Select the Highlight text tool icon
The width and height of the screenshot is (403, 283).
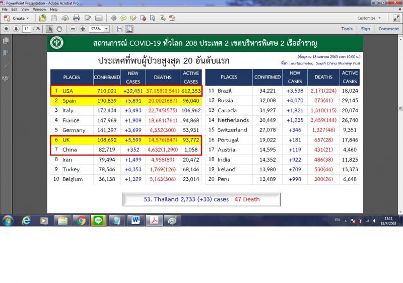(x=133, y=18)
